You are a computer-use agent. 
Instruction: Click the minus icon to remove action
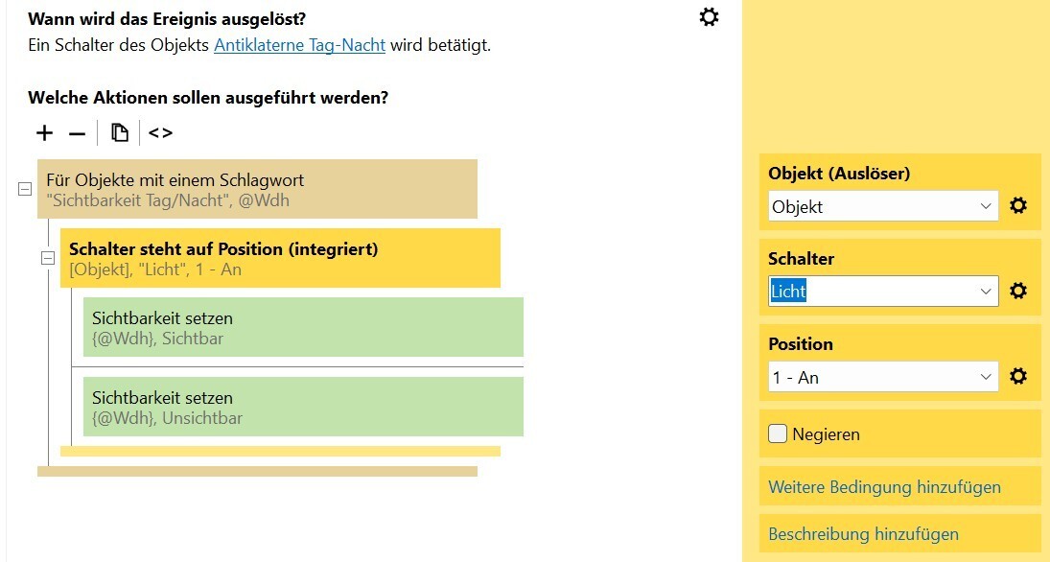tap(77, 134)
